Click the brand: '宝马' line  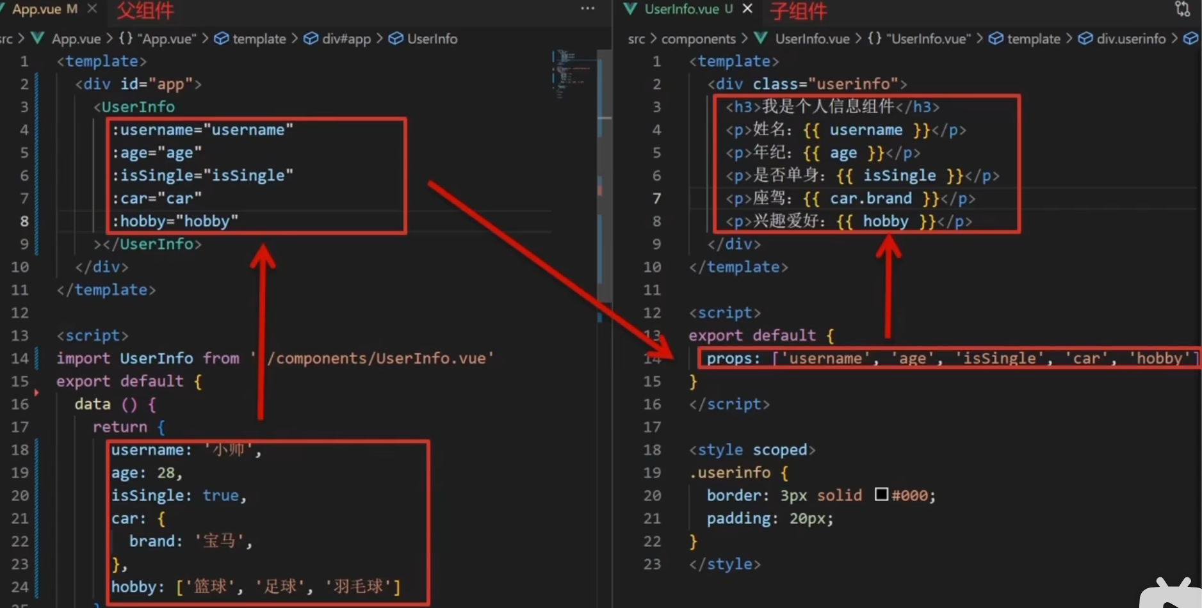[x=191, y=541]
